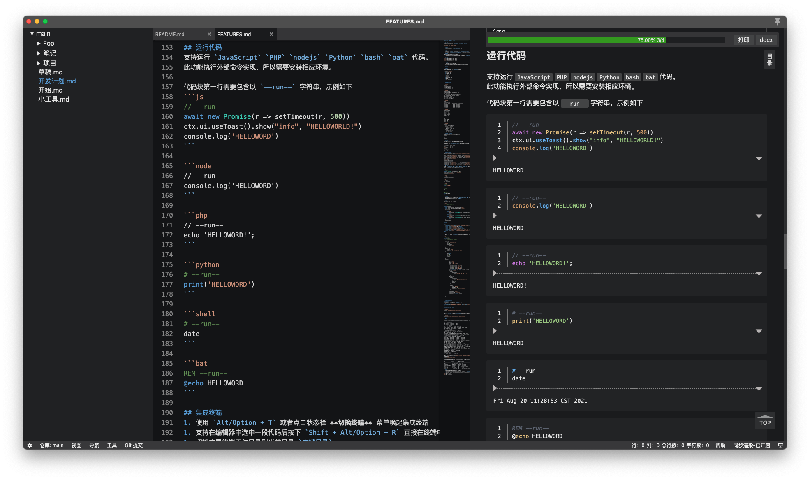Click 行: 0 列: 0 cursor status
The width and height of the screenshot is (810, 480).
pos(646,445)
